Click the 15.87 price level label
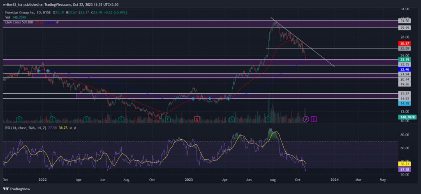Image resolution: width=421 pixels, height=194 pixels. (404, 93)
